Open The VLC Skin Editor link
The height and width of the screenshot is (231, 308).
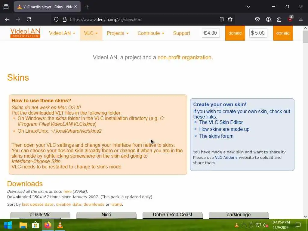point(221,122)
